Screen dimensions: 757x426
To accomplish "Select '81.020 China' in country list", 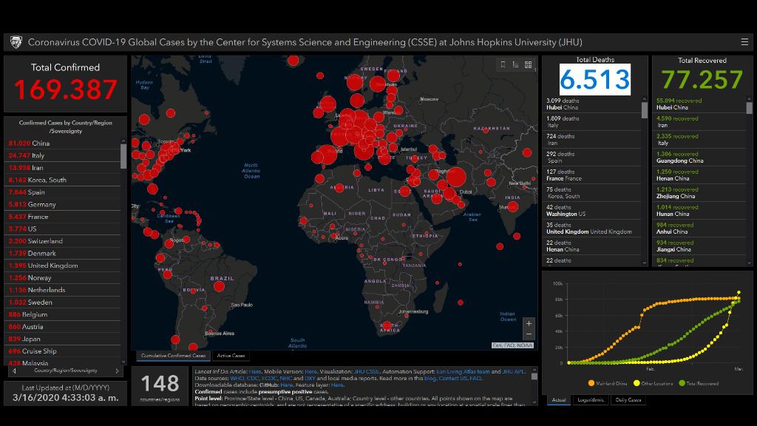I will click(62, 143).
